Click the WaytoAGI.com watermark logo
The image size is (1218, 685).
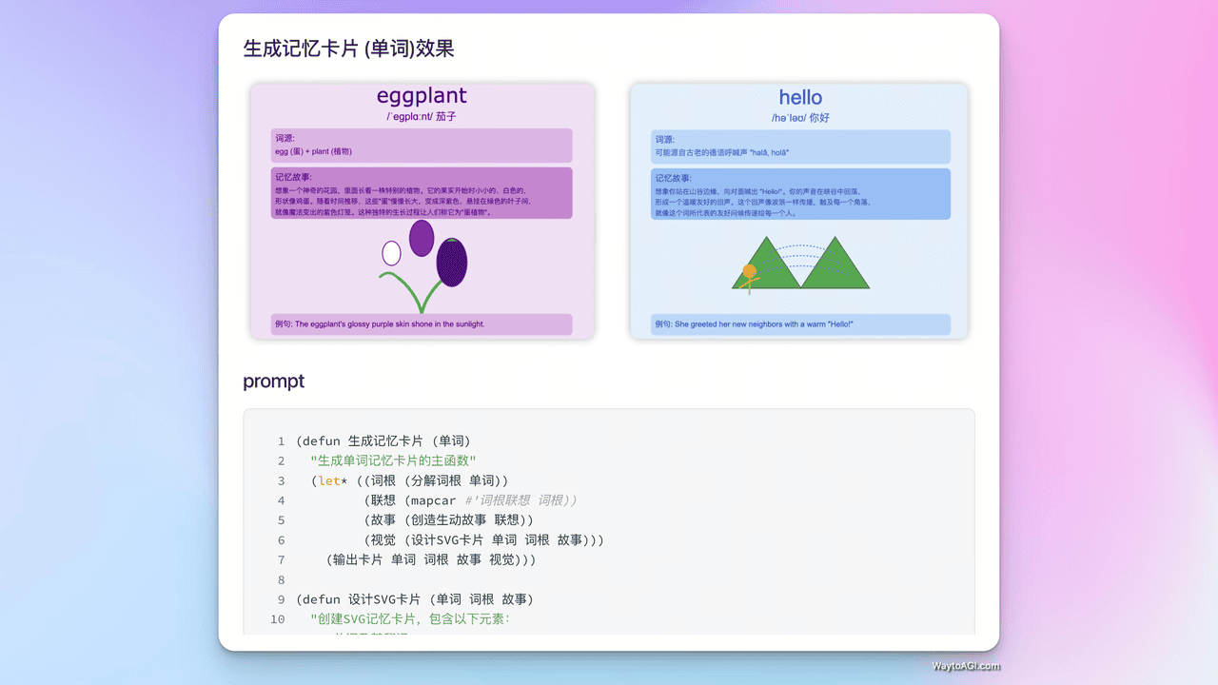(965, 666)
